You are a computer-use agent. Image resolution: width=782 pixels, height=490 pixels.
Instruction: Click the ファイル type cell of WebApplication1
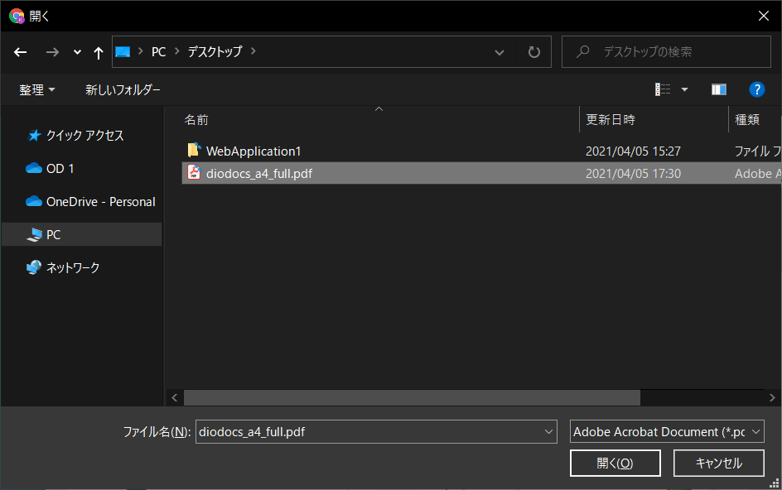757,151
